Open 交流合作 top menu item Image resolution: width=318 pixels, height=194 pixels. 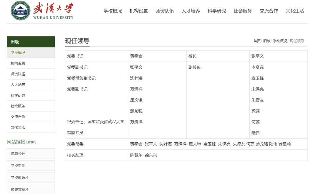pyautogui.click(x=269, y=11)
